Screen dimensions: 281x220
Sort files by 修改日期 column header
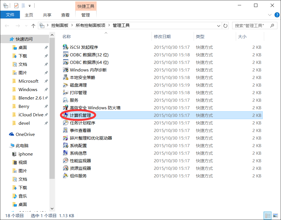pos(162,36)
